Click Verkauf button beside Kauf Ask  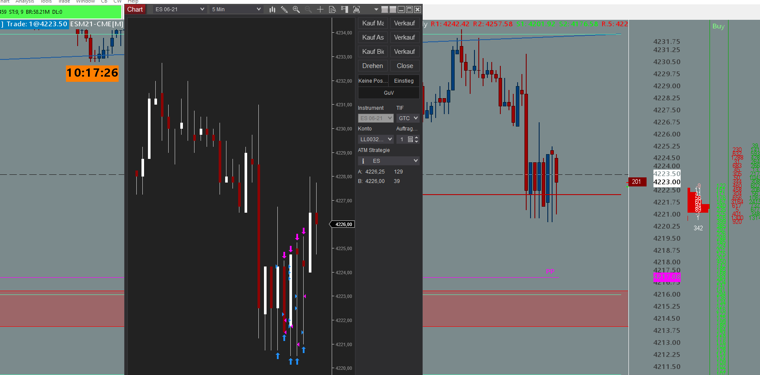tap(405, 37)
